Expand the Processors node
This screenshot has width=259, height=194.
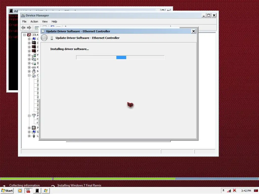tap(29, 128)
